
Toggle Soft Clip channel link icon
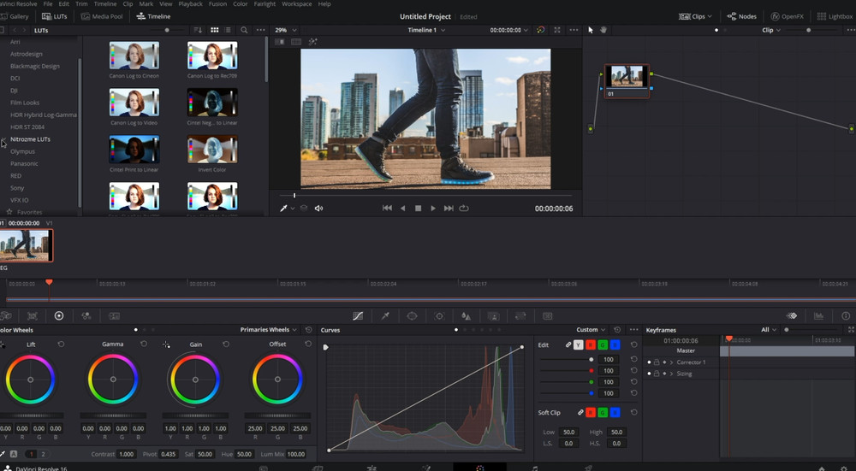[580, 413]
